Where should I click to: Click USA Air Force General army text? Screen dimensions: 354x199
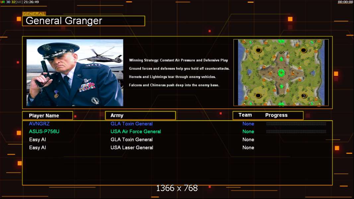pyautogui.click(x=136, y=132)
